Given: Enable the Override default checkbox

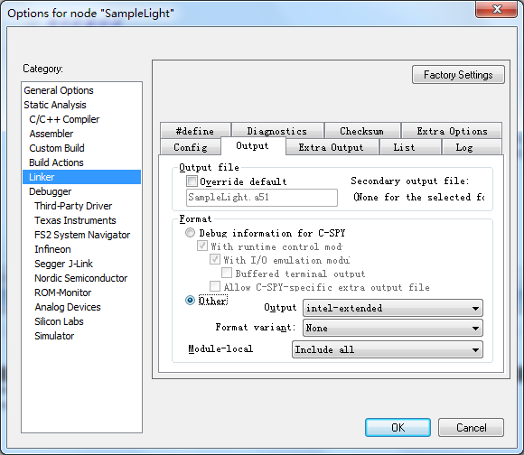Looking at the screenshot, I should coord(192,181).
